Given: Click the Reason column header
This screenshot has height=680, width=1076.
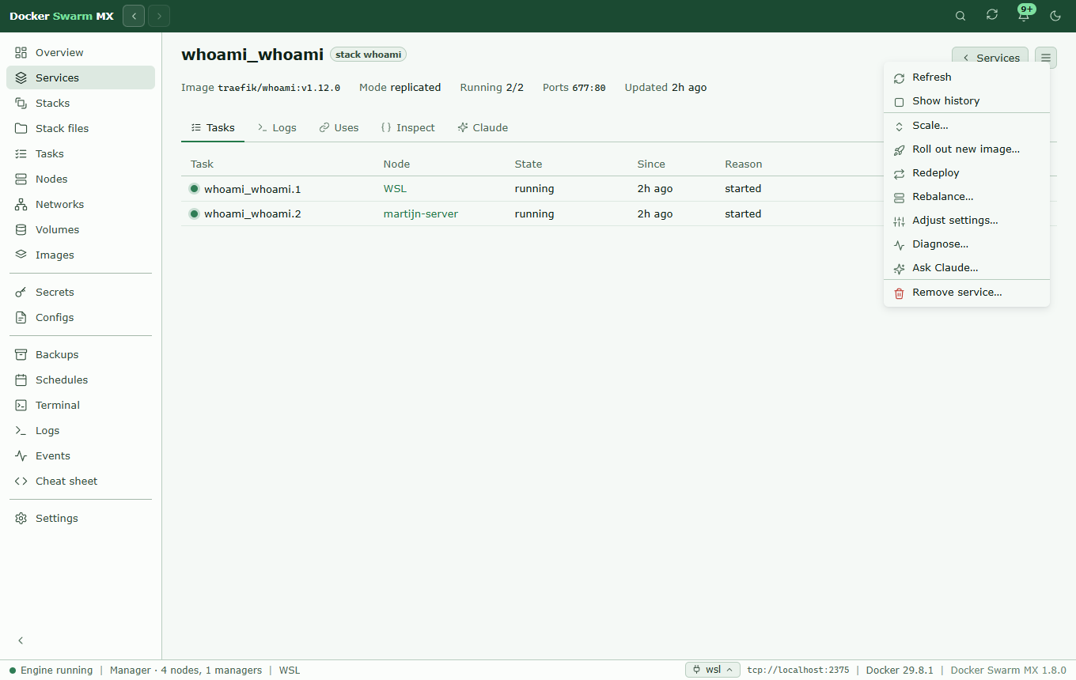Looking at the screenshot, I should (x=744, y=164).
